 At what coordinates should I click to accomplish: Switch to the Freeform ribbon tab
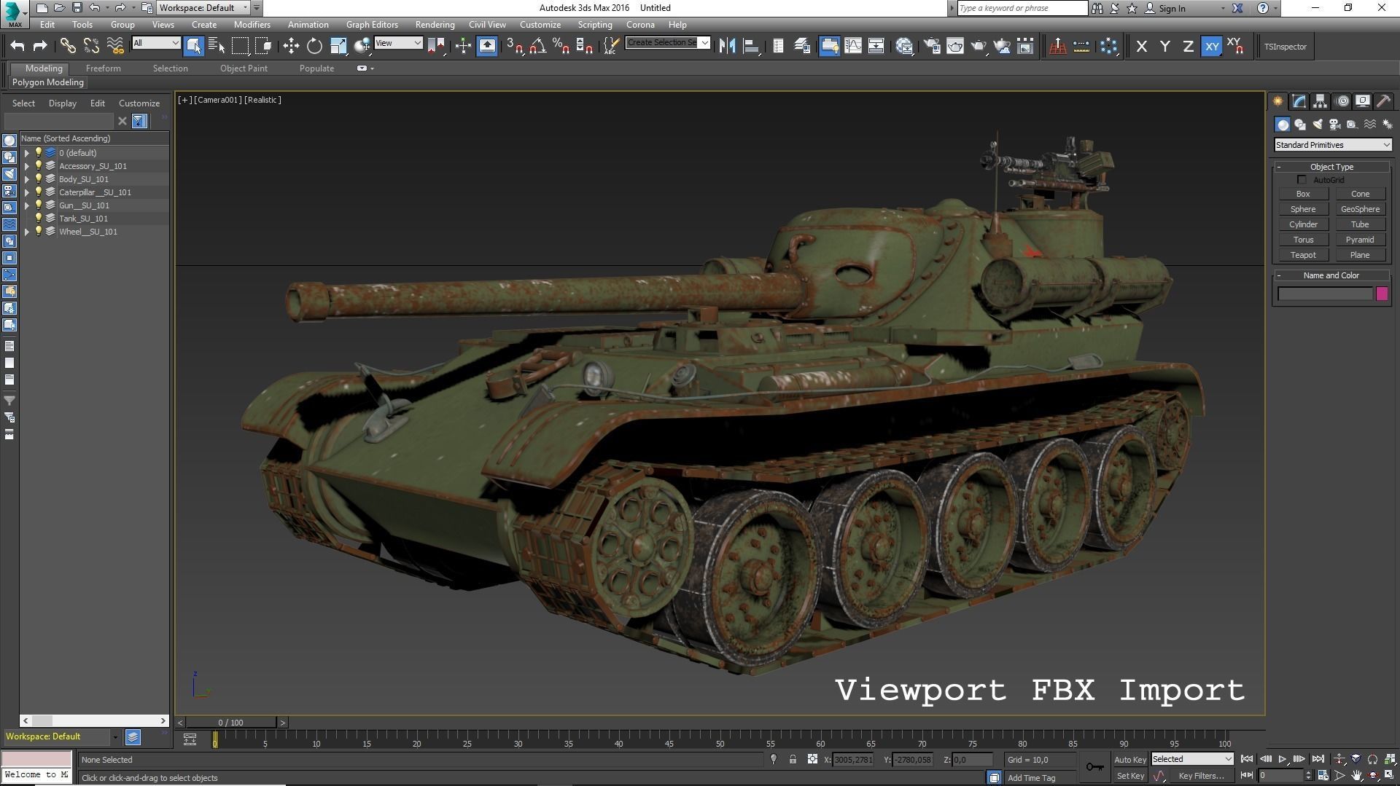[x=103, y=68]
